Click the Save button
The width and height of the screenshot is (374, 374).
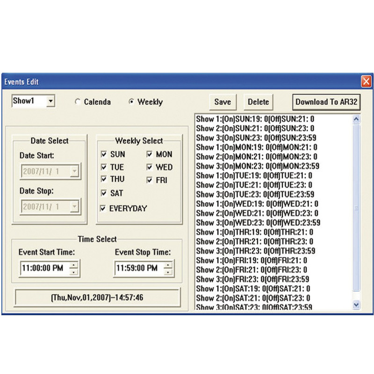point(223,102)
